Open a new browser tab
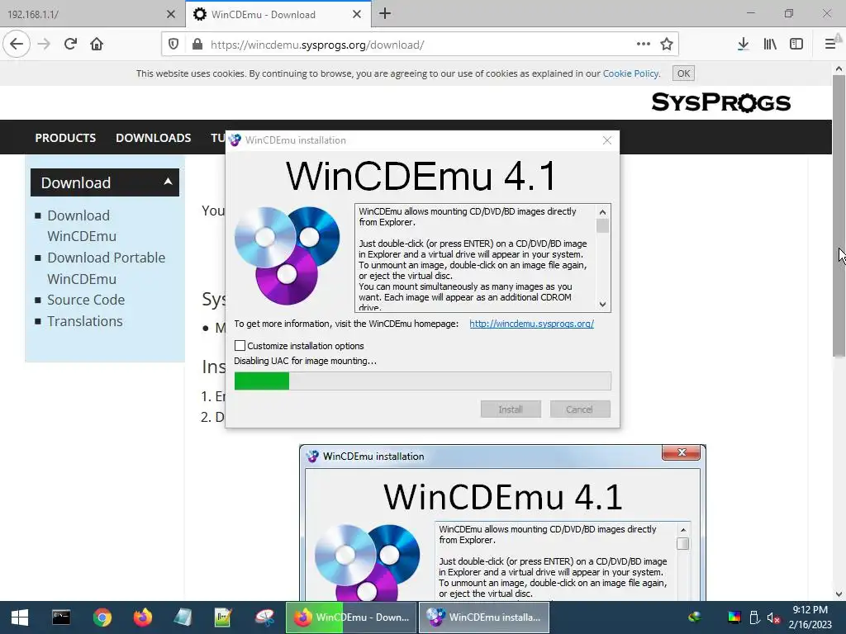The image size is (846, 634). click(385, 14)
